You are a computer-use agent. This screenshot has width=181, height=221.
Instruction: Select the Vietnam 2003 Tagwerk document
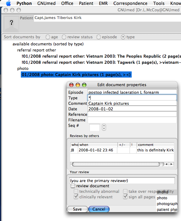(101, 62)
